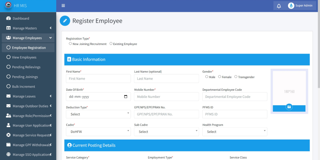Collapse Manage Employees submenu chevron
This screenshot has height=160, width=320.
pos(51,38)
